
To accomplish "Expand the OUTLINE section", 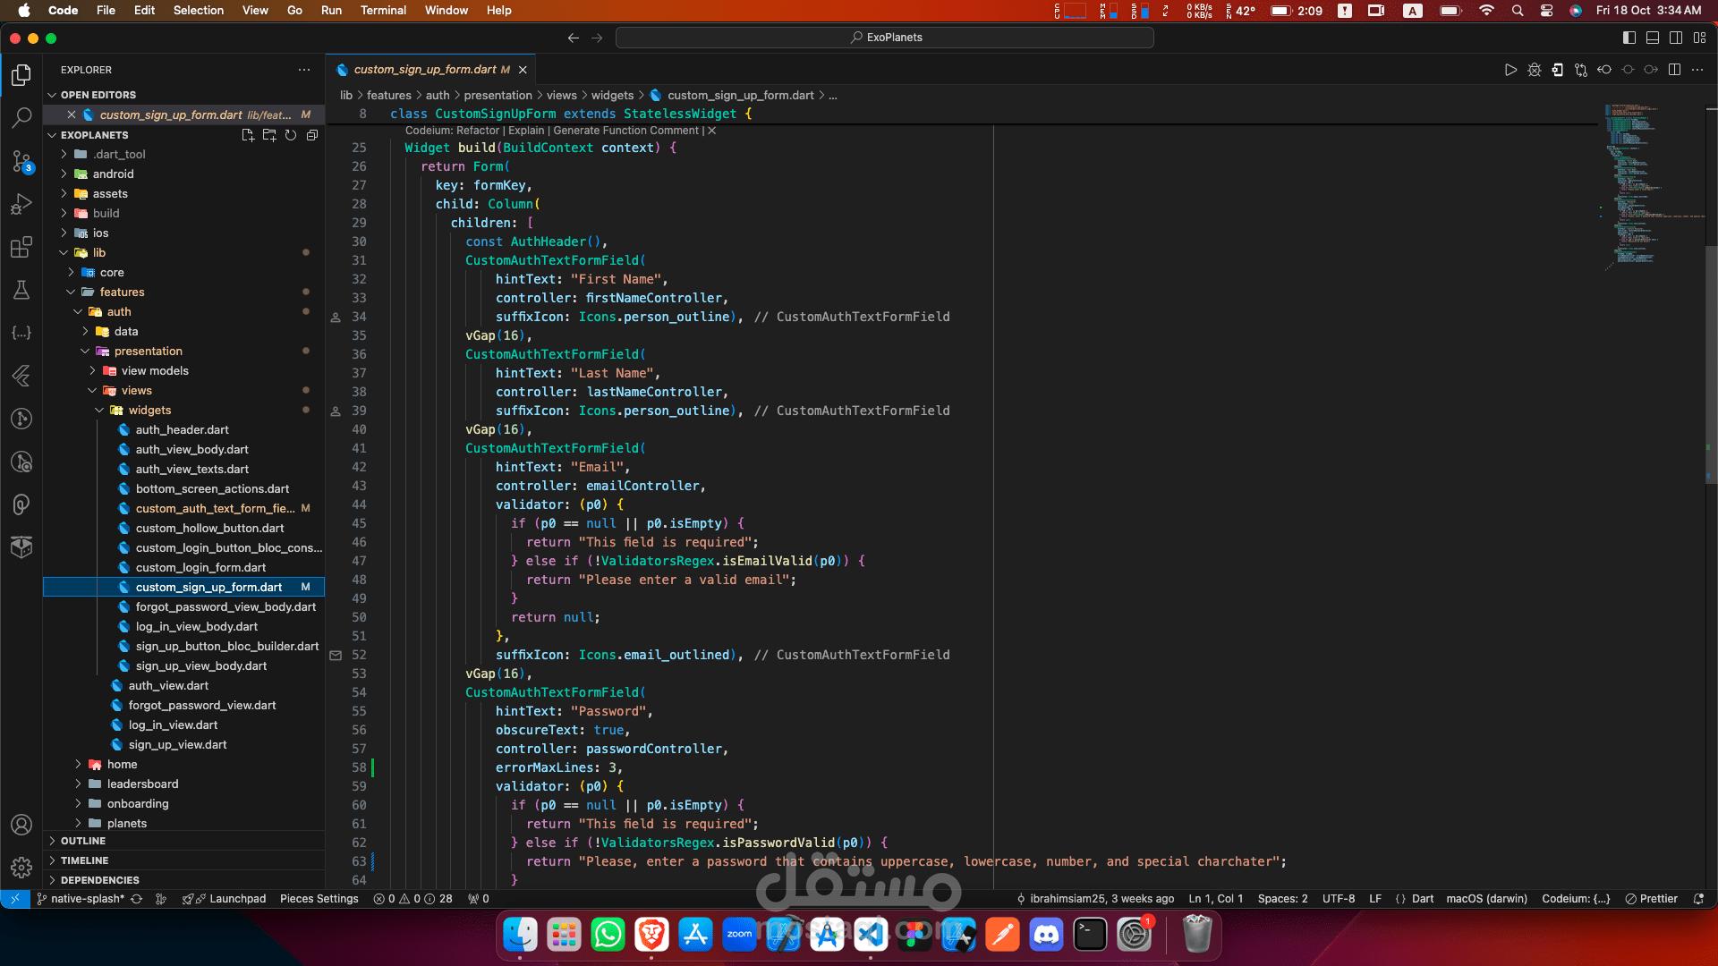I will click(83, 841).
